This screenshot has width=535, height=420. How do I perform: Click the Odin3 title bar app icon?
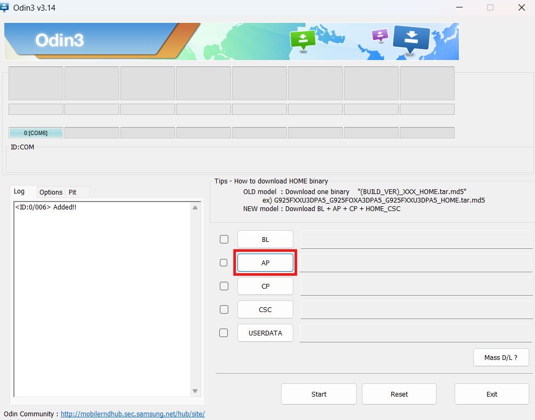pos(4,7)
